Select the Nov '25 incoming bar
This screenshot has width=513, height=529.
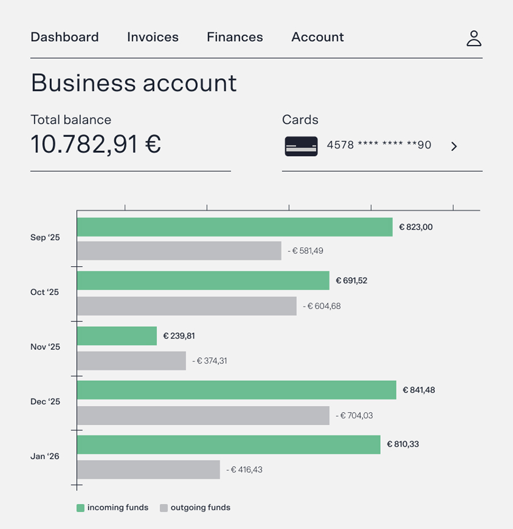point(117,336)
